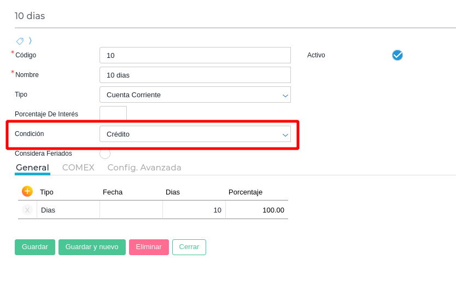The height and width of the screenshot is (283, 456).
Task: Click the orange plus add-row icon
Action: click(27, 191)
